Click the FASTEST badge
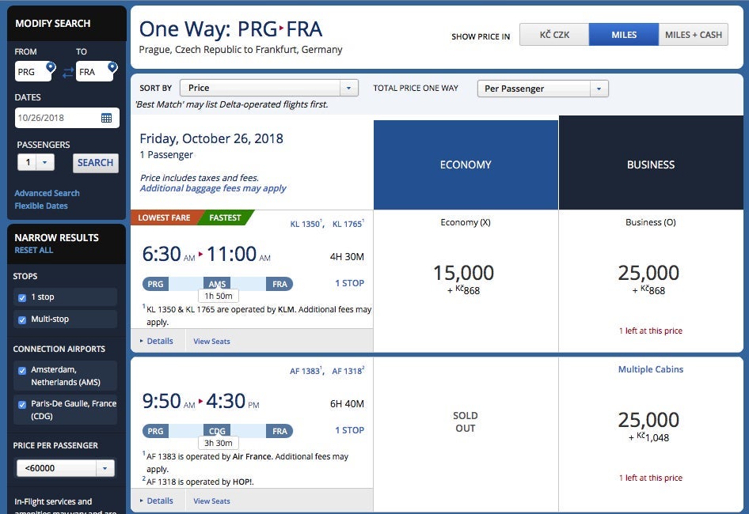This screenshot has width=749, height=514. pos(225,217)
